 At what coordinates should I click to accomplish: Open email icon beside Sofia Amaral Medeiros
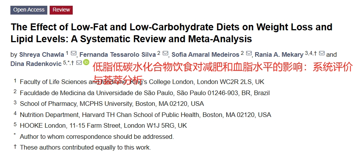tap(249, 53)
